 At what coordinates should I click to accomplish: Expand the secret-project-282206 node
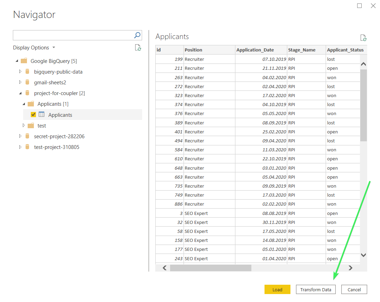click(20, 136)
